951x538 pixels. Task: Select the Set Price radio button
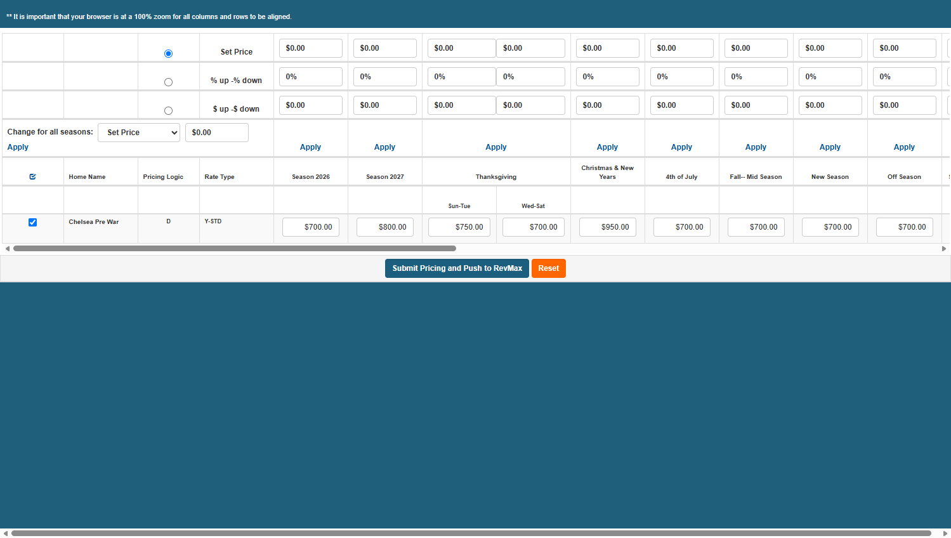click(168, 53)
